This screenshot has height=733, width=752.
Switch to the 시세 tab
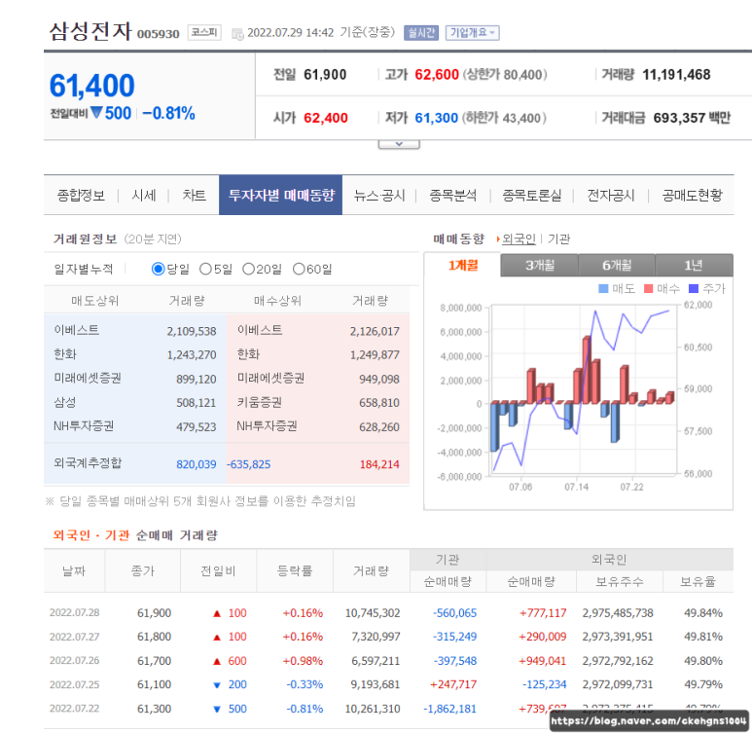[x=144, y=196]
